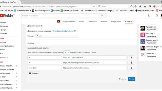Expand the sidebar with Развернуть
The height and width of the screenshot is (91, 162).
point(4,57)
